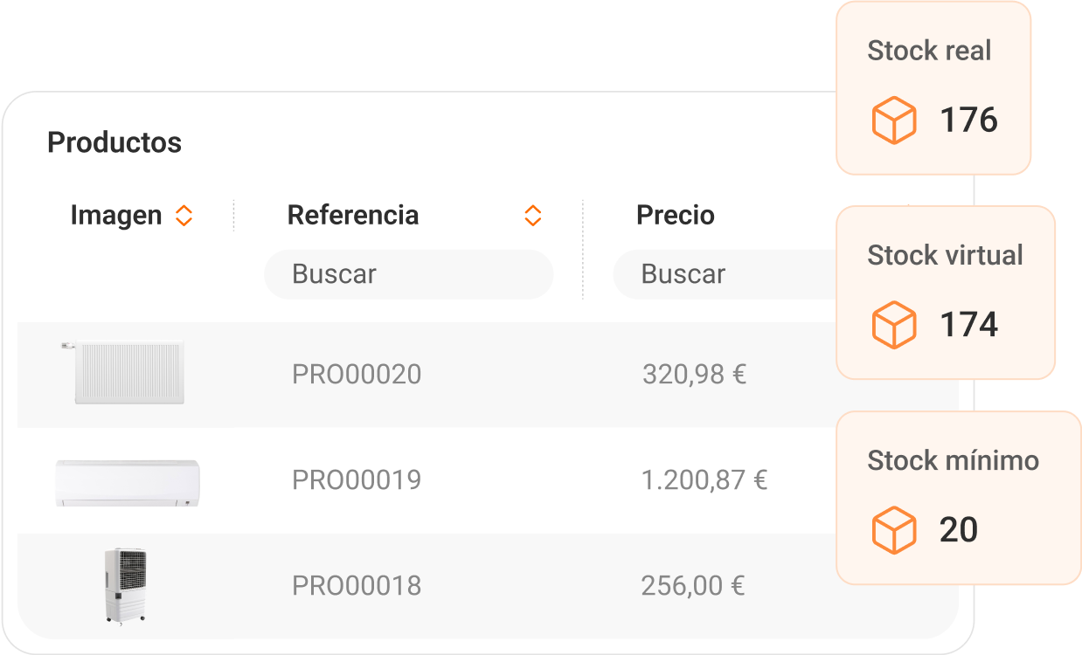
Task: Open the portable cooler product image
Action: [123, 585]
